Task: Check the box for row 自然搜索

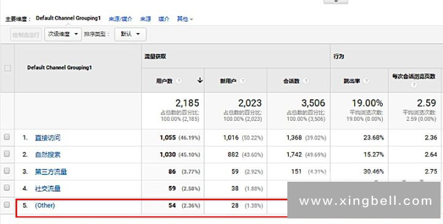Action: [7, 154]
